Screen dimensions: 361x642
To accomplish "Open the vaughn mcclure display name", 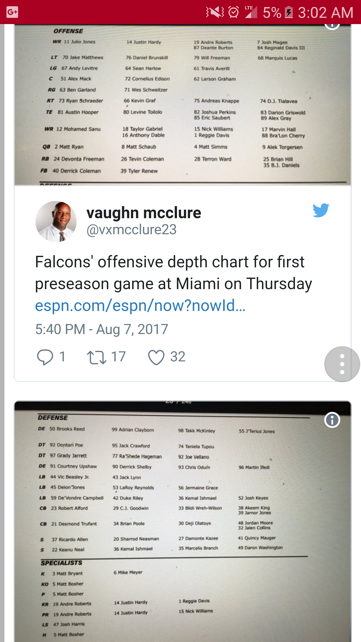I will click(144, 213).
